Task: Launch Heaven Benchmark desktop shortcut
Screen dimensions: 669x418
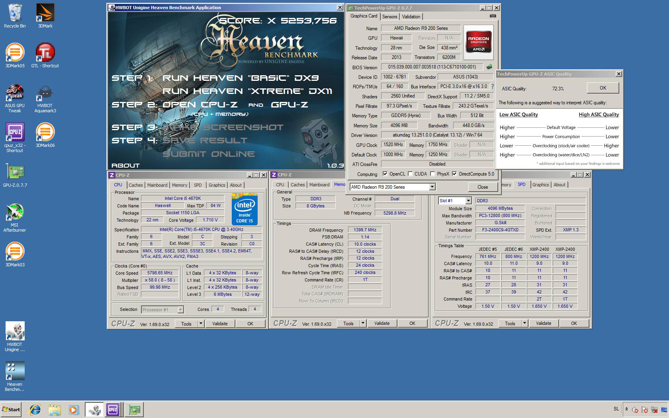Action: point(15,376)
